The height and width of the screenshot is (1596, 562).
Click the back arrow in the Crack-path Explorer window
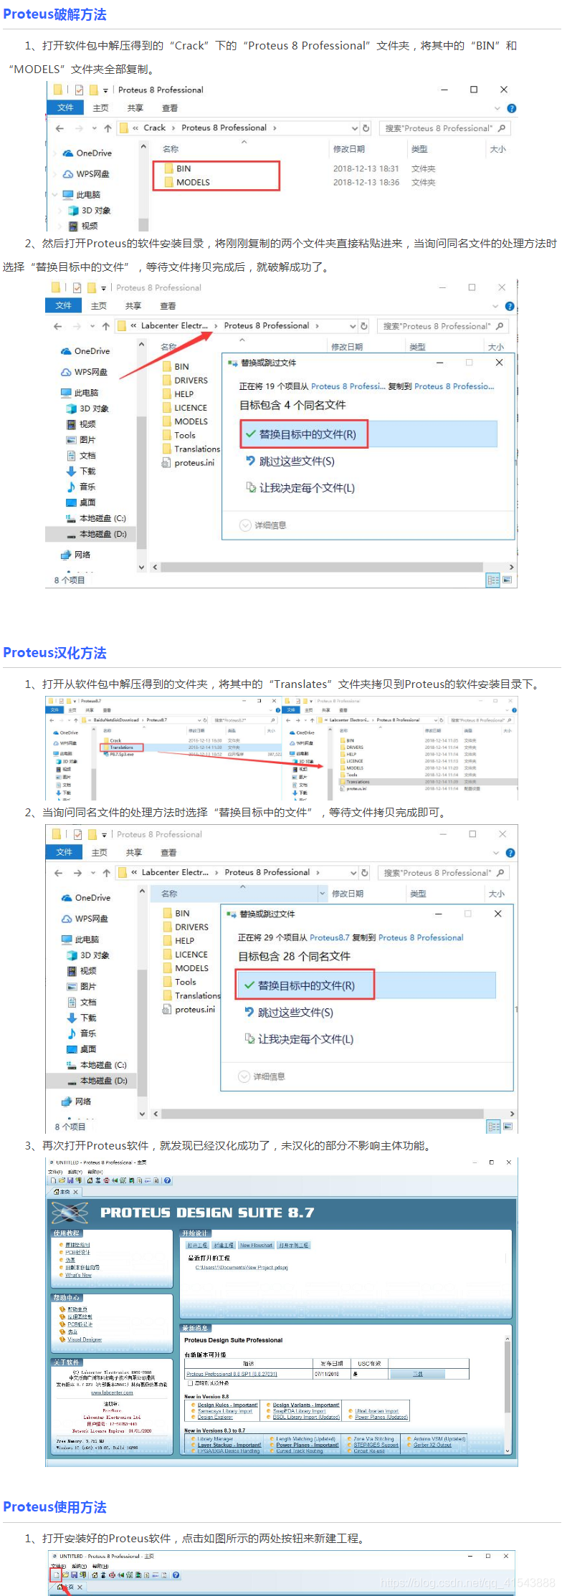coord(59,128)
